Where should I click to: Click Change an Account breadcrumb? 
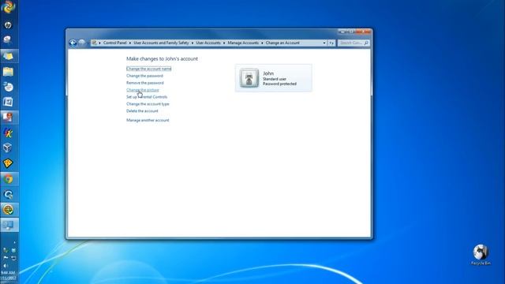coord(282,43)
